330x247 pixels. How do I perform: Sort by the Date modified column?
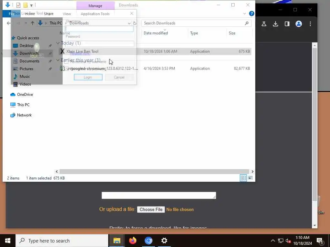[156, 33]
